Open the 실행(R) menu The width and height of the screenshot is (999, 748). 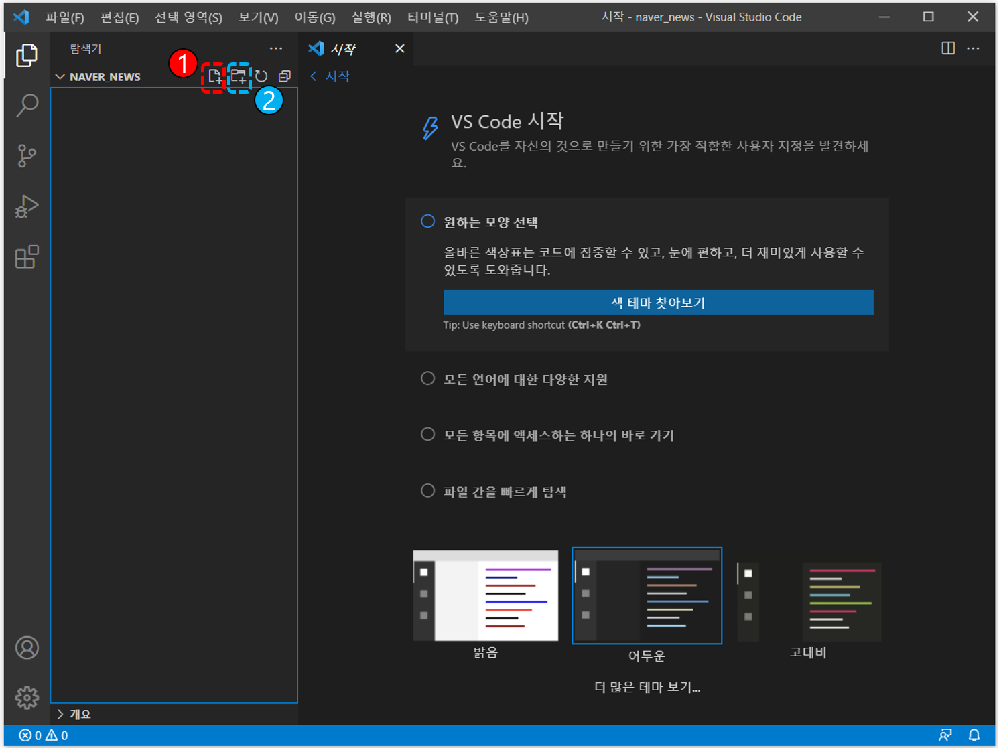371,17
